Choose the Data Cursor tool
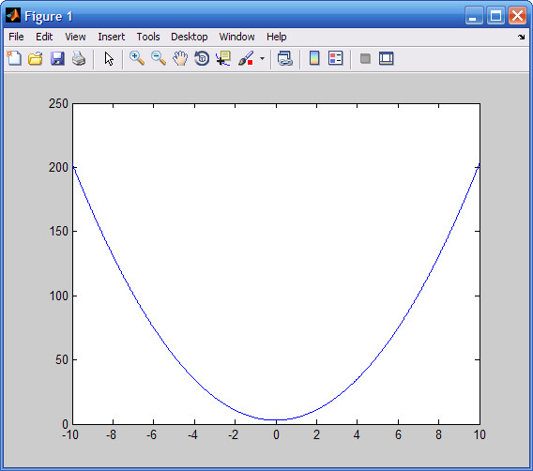This screenshot has width=533, height=471. (x=223, y=58)
